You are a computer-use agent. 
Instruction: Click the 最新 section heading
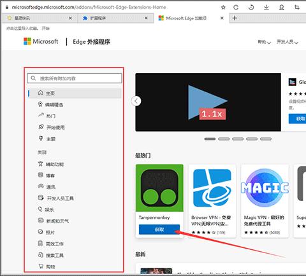click(x=140, y=254)
